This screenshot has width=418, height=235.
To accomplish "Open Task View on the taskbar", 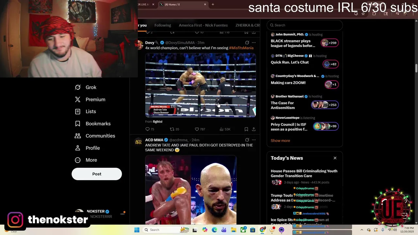I will coord(195,230).
